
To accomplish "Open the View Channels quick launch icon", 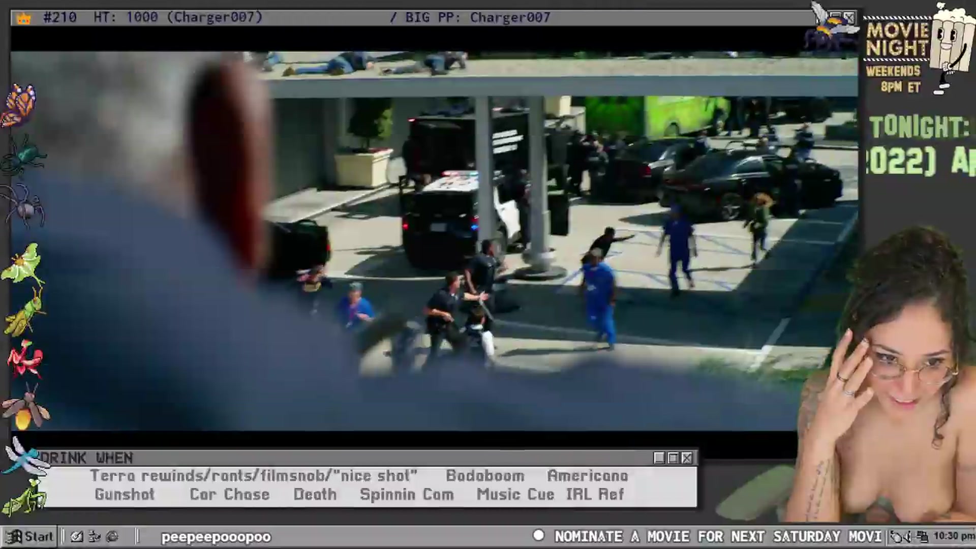I will [95, 537].
